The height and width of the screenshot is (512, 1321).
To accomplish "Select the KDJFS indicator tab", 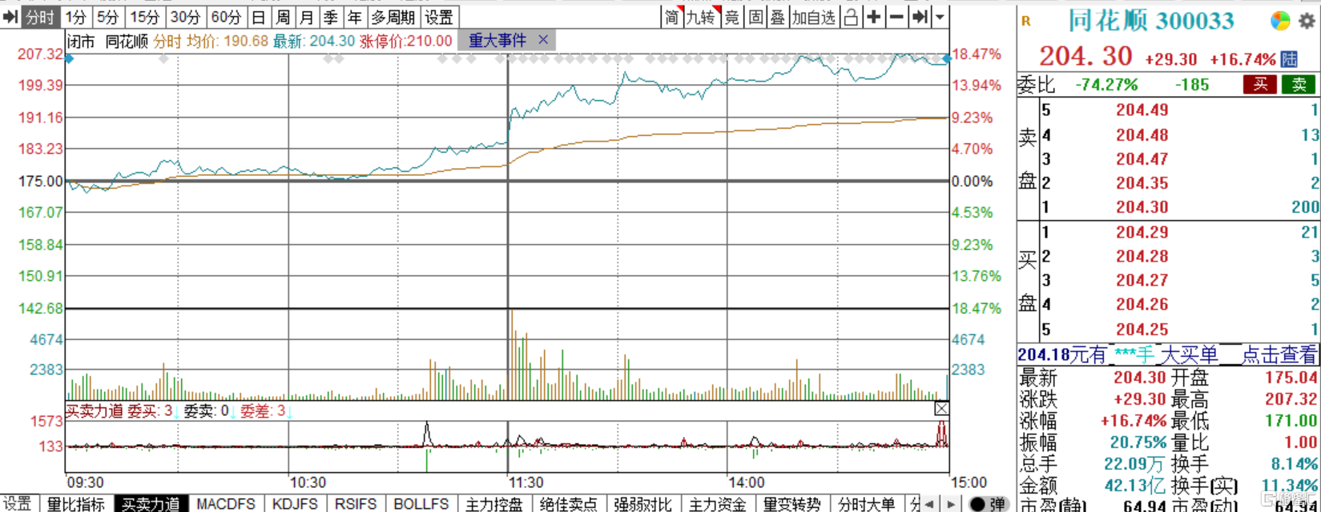I will coord(295,504).
